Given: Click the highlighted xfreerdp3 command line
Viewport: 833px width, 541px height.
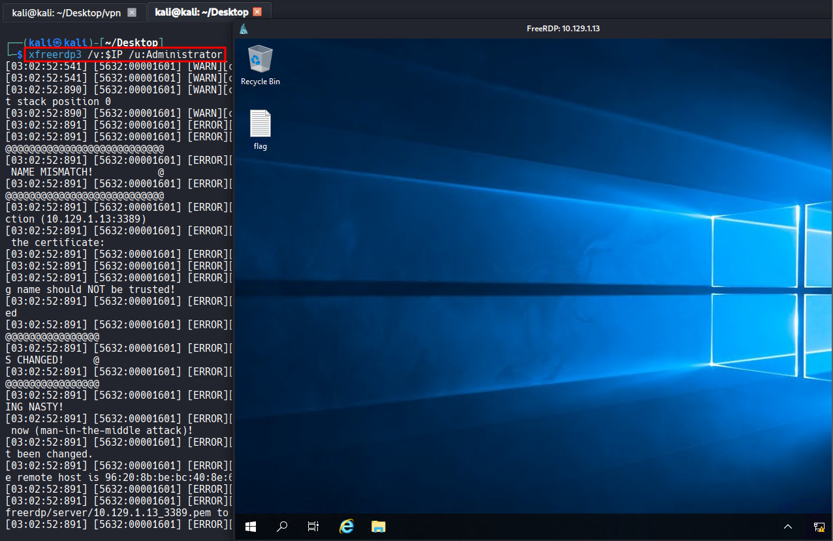Looking at the screenshot, I should pos(125,54).
